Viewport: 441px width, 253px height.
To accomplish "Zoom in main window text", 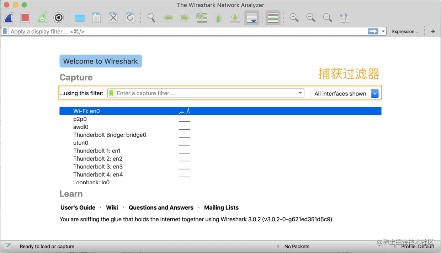I will tap(294, 17).
